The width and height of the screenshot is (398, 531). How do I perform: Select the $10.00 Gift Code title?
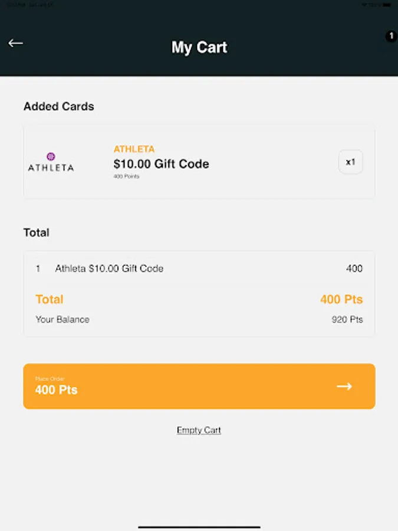coord(161,164)
